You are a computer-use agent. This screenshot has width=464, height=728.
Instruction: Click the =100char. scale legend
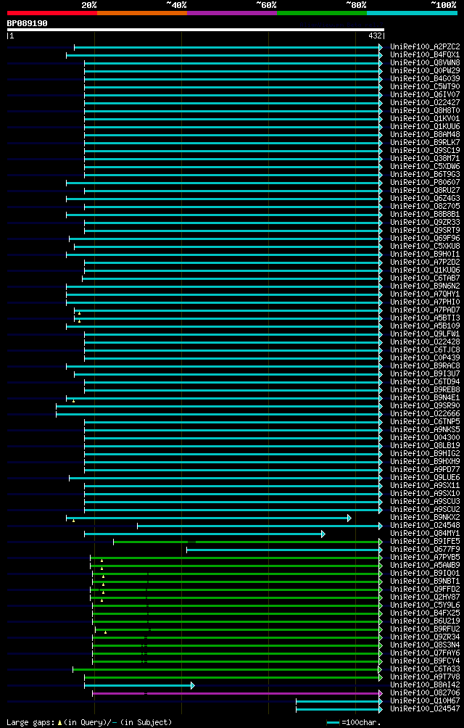354,723
